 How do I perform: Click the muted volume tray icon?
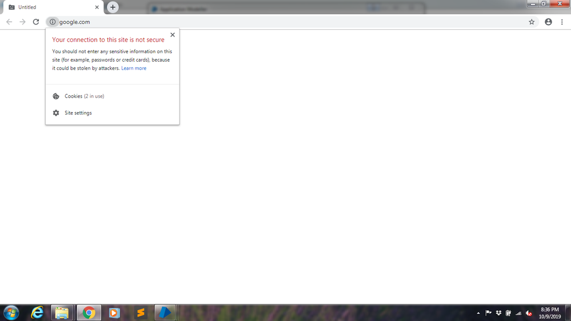coord(529,313)
